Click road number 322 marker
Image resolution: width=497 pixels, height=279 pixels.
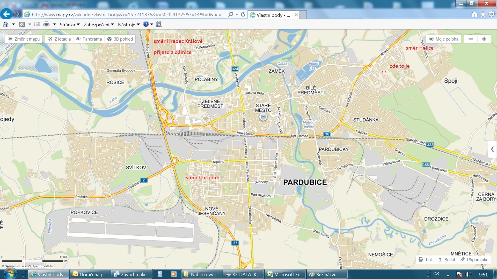point(430,145)
